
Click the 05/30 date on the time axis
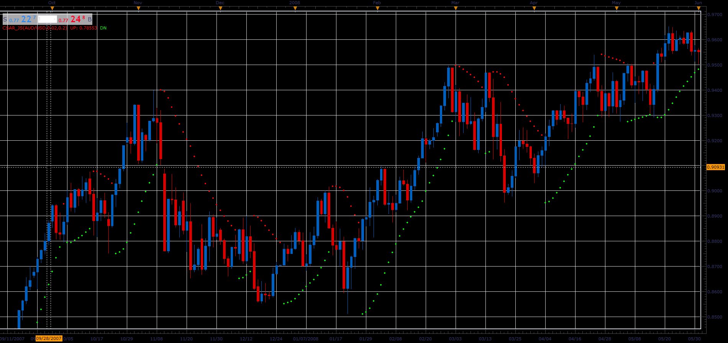[x=694, y=339]
